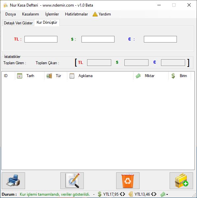Open the Dosya menu
The width and height of the screenshot is (197, 198).
tap(11, 14)
